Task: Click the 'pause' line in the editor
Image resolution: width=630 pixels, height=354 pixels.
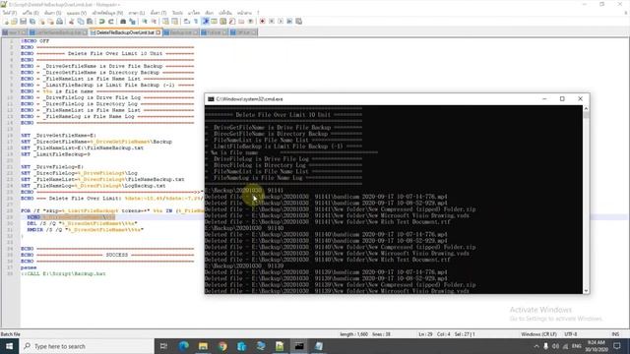Action: pos(29,267)
